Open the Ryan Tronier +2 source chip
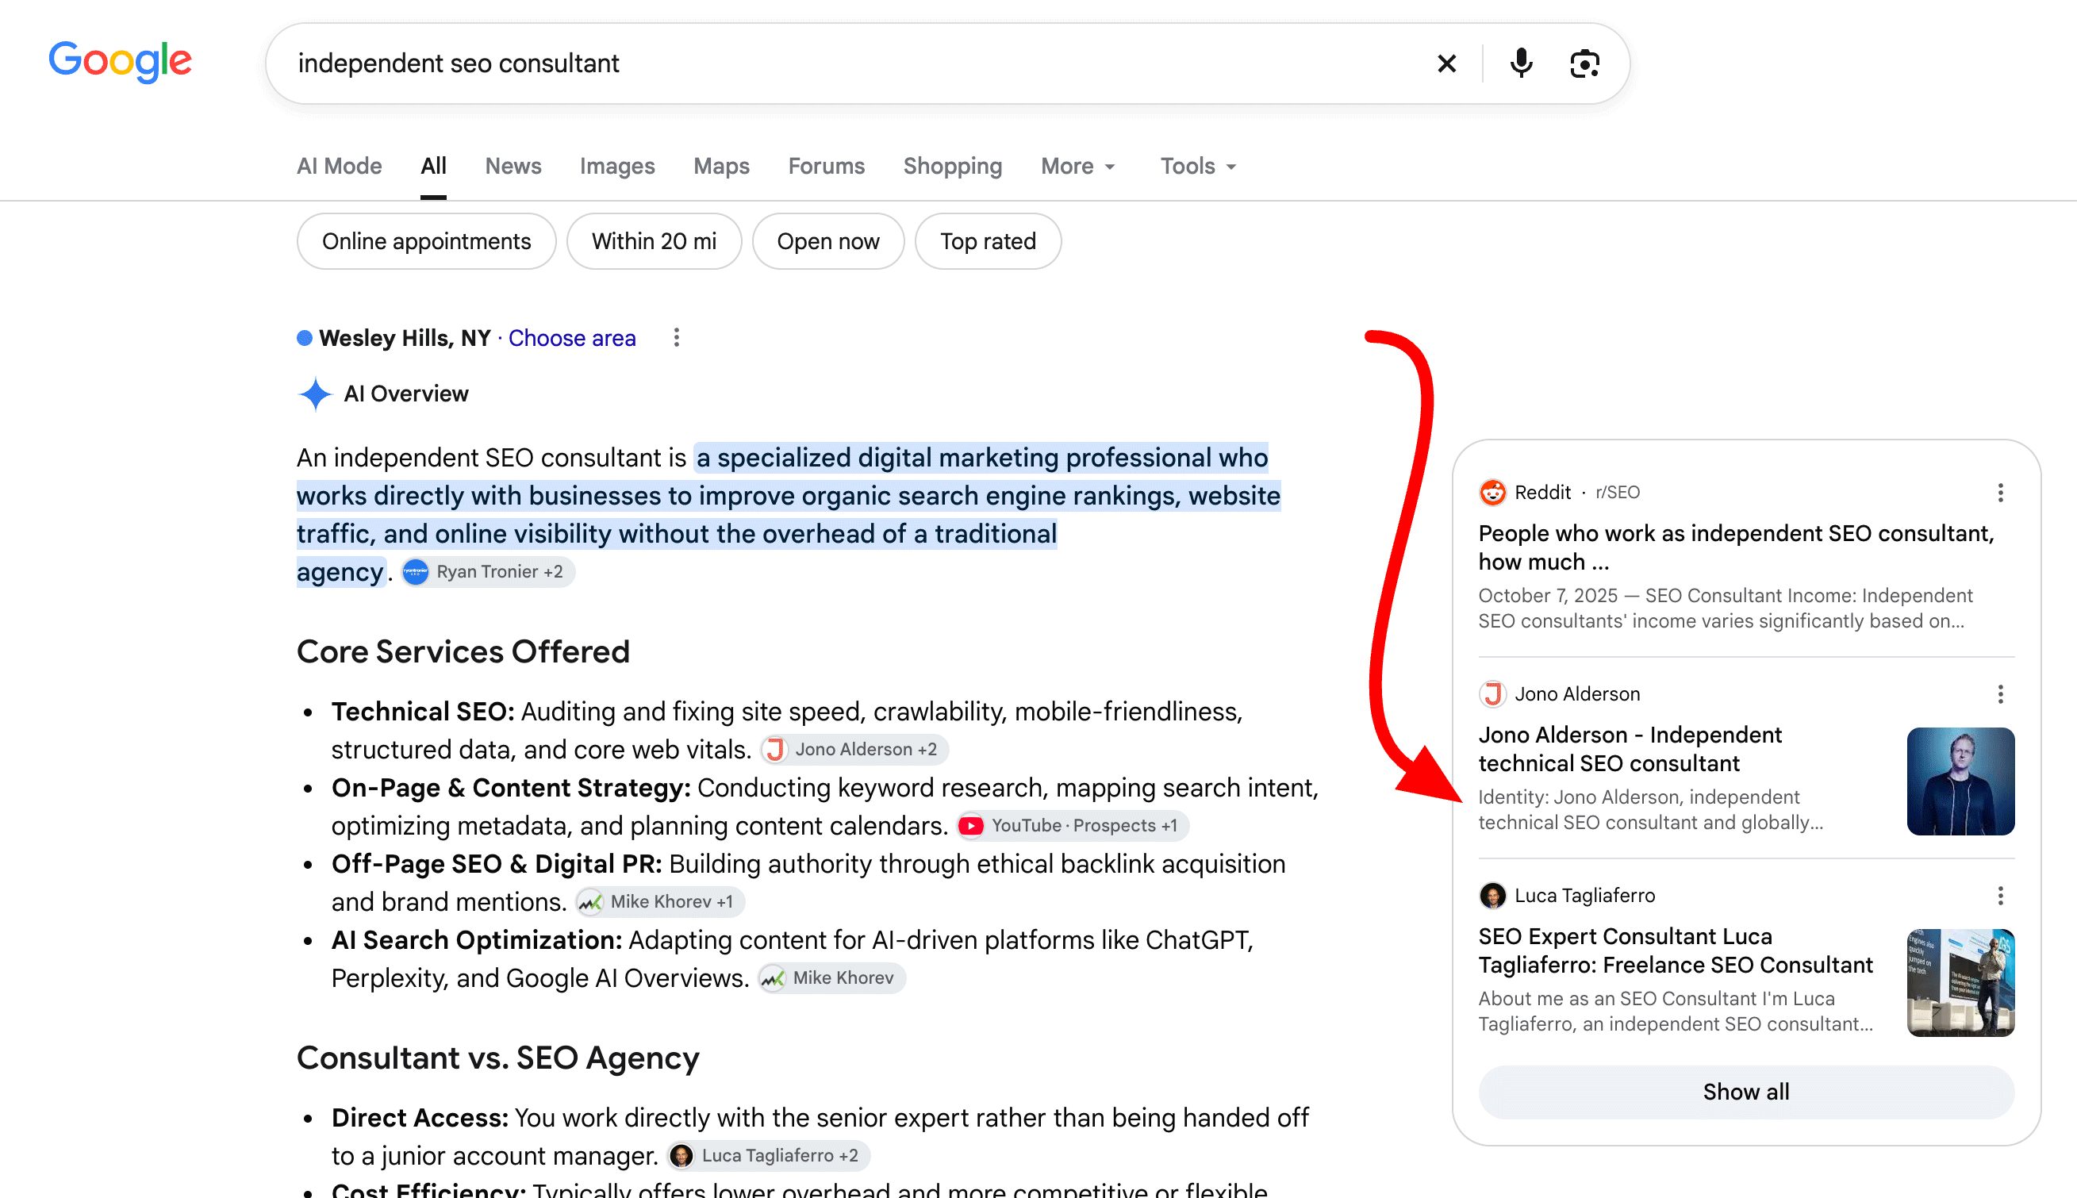 [x=489, y=572]
